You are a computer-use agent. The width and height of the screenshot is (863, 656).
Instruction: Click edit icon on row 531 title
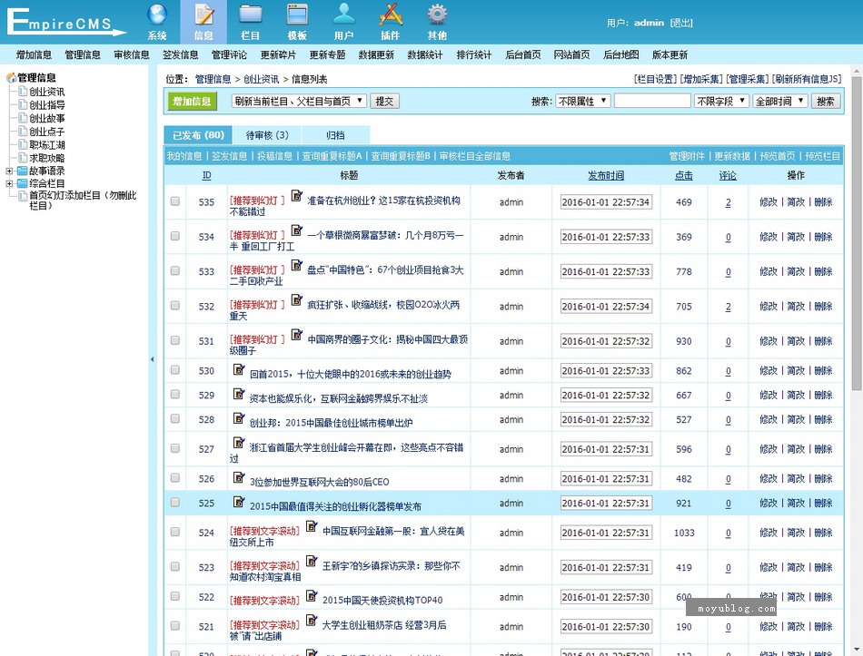click(x=297, y=335)
